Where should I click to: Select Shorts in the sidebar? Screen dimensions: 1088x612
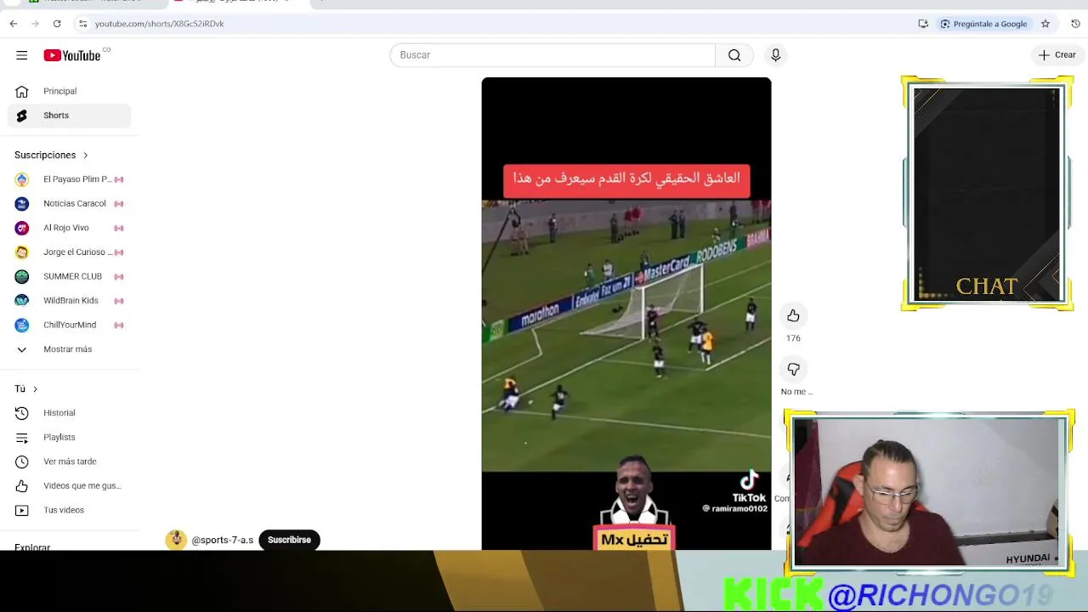click(69, 116)
